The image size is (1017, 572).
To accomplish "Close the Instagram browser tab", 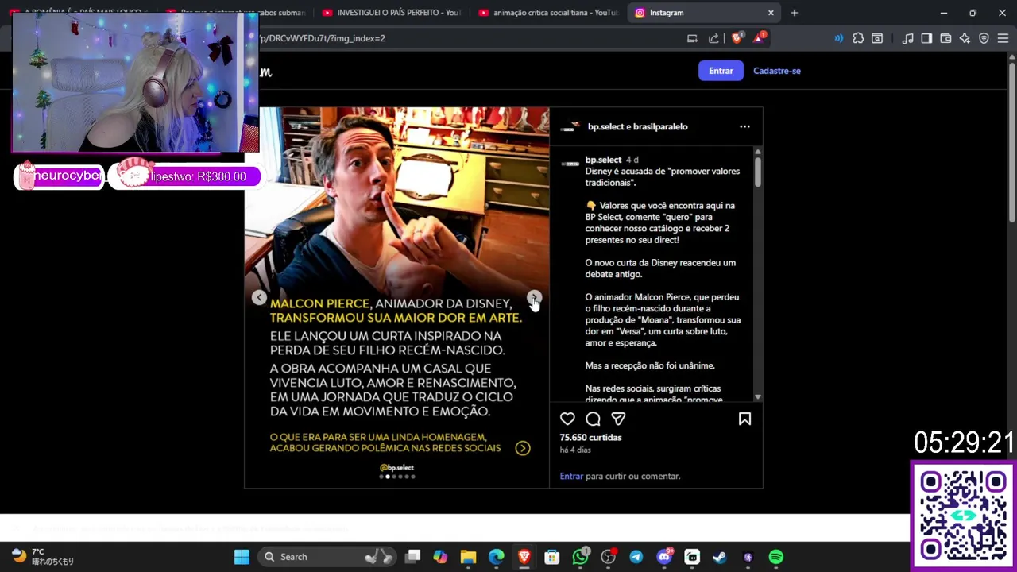I will point(771,13).
